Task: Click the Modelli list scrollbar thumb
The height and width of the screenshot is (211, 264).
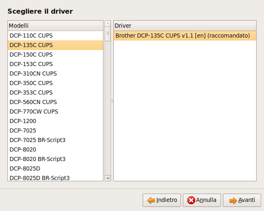Action: (108, 33)
